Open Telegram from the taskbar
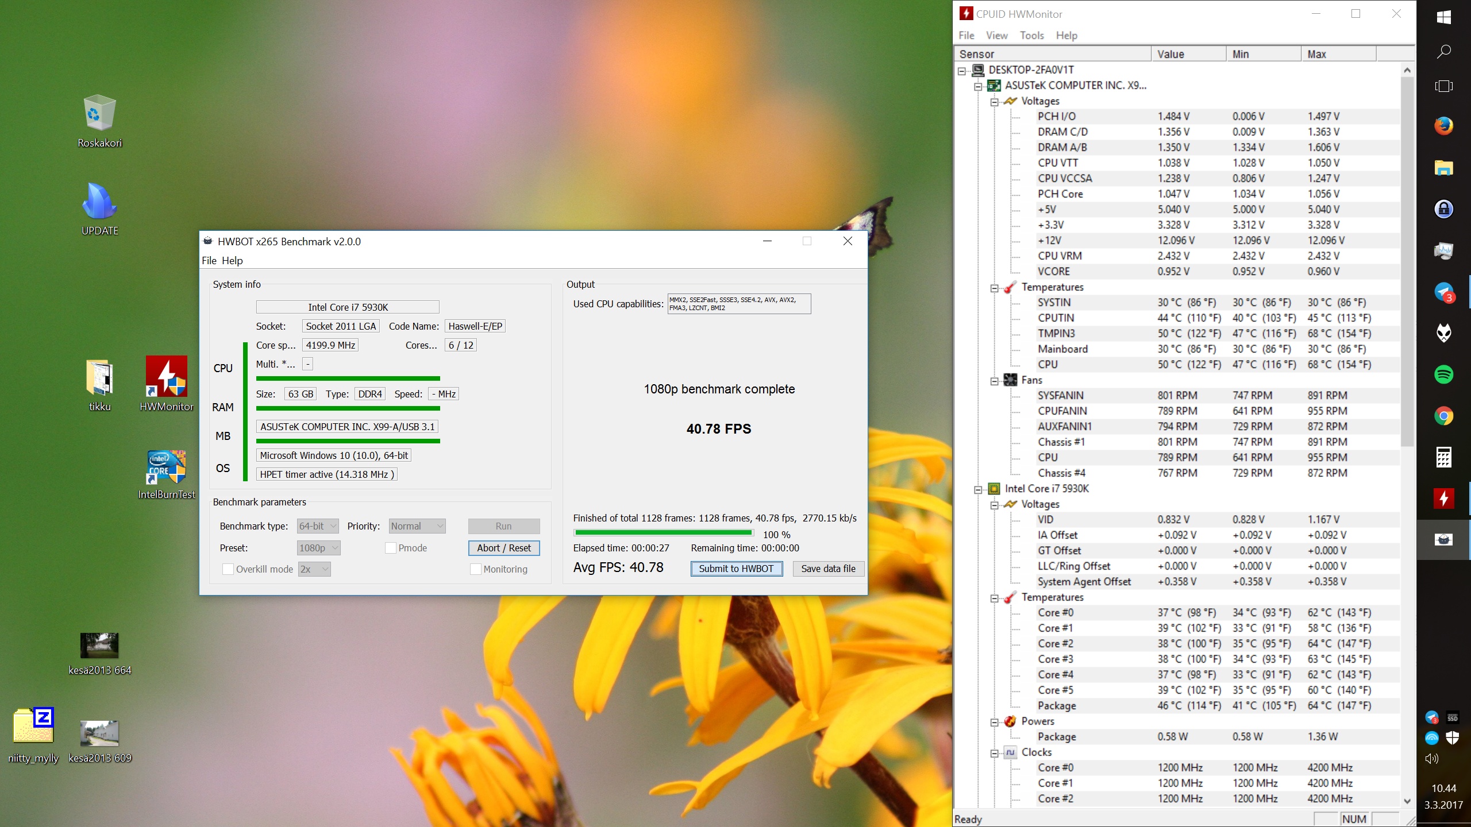The height and width of the screenshot is (827, 1471). click(1443, 292)
